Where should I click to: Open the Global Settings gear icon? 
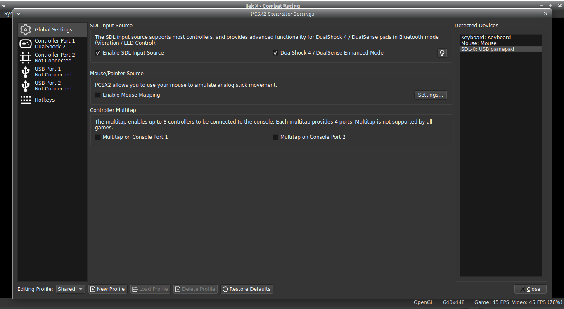(25, 29)
